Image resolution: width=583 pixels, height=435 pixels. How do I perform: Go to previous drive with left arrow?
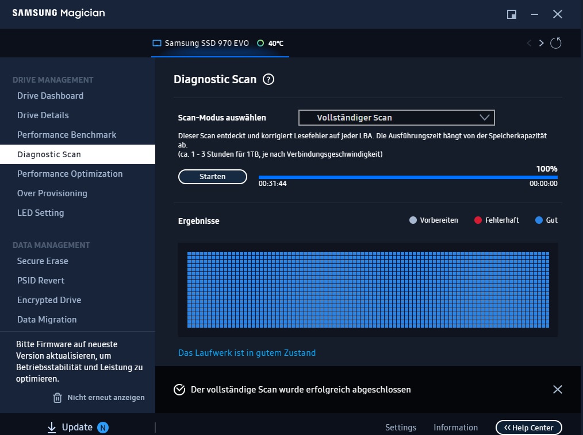click(x=529, y=43)
